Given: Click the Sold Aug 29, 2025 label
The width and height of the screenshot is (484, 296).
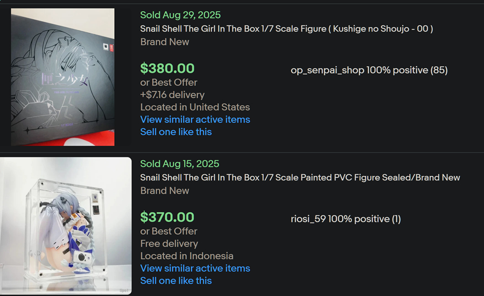Looking at the screenshot, I should pyautogui.click(x=180, y=15).
